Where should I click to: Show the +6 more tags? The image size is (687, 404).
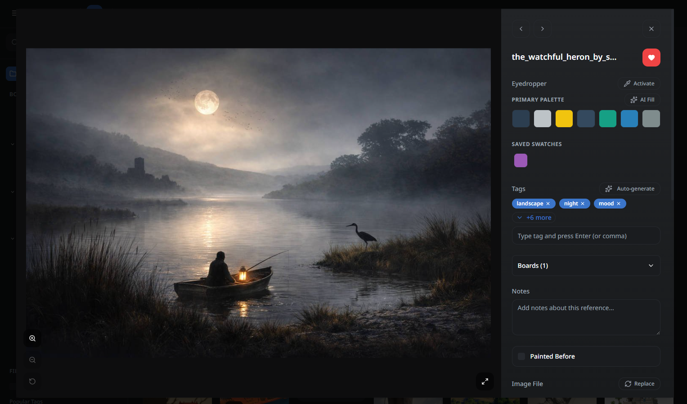click(534, 218)
